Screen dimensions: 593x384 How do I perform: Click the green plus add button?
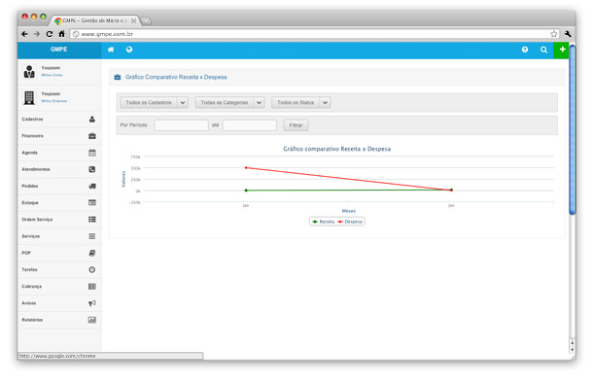click(562, 50)
